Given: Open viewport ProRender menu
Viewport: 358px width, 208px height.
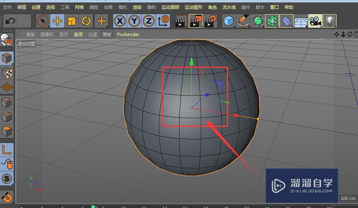Looking at the screenshot, I should tap(128, 35).
